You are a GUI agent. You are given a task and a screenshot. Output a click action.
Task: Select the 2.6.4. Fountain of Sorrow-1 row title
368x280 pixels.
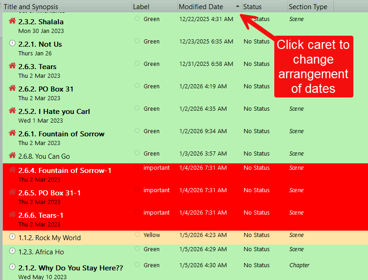65,171
